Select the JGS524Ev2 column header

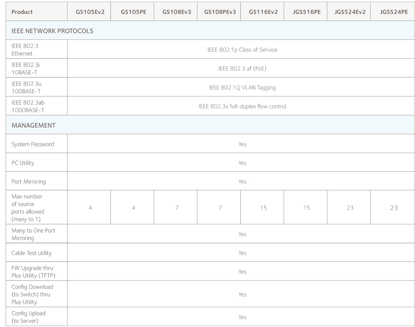350,12
